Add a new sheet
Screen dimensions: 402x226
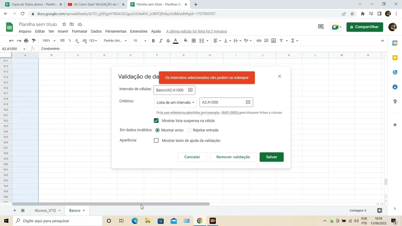pyautogui.click(x=14, y=210)
